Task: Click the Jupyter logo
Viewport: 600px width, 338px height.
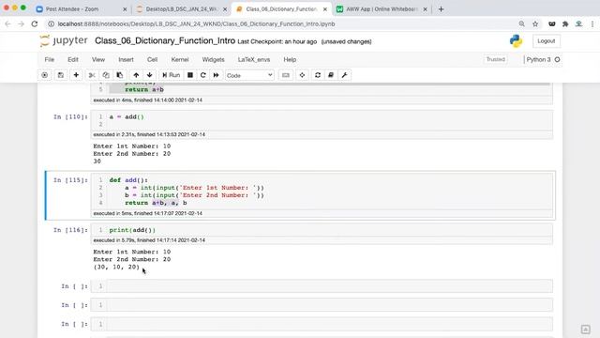Action: pyautogui.click(x=64, y=40)
